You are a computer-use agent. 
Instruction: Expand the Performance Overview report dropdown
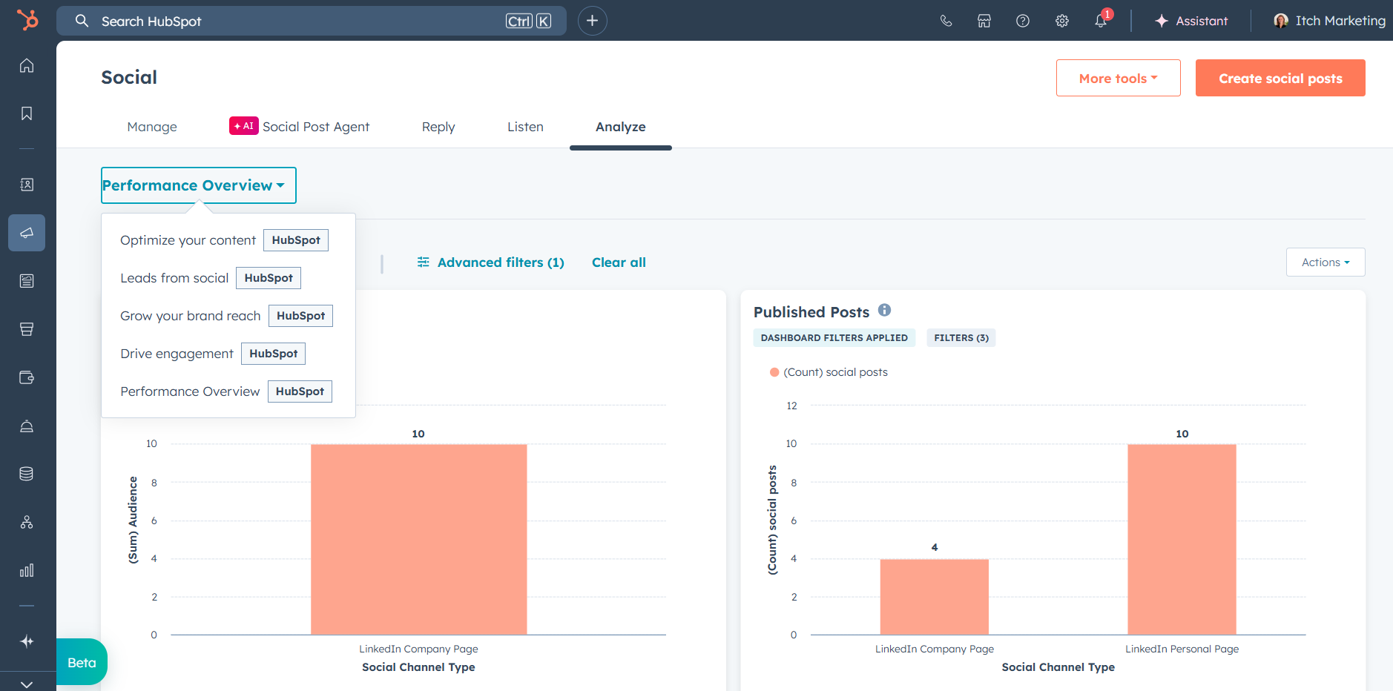point(198,185)
